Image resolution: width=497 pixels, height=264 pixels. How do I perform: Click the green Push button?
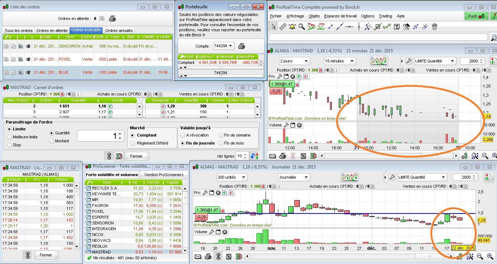click(x=477, y=16)
